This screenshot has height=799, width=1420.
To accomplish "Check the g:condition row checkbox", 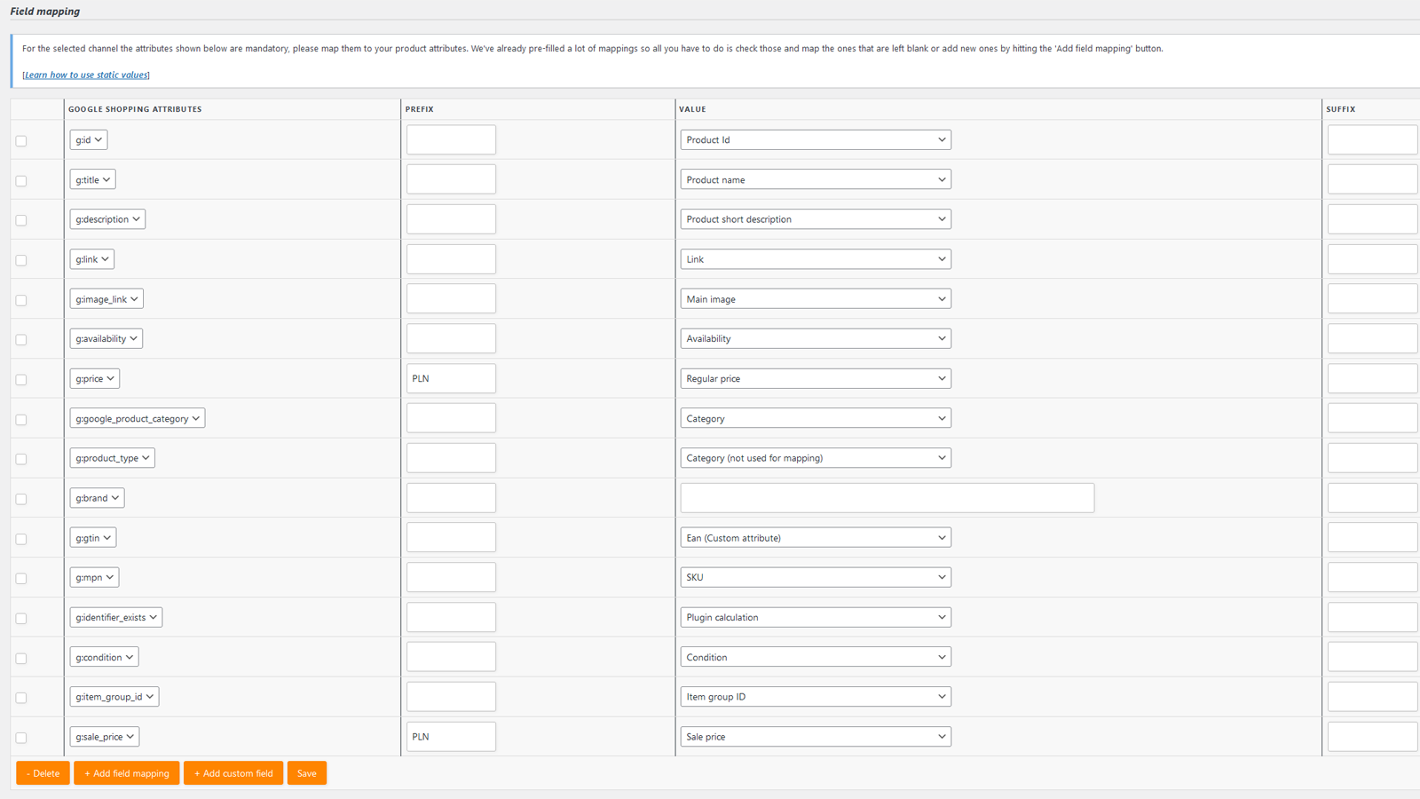I will pos(21,659).
